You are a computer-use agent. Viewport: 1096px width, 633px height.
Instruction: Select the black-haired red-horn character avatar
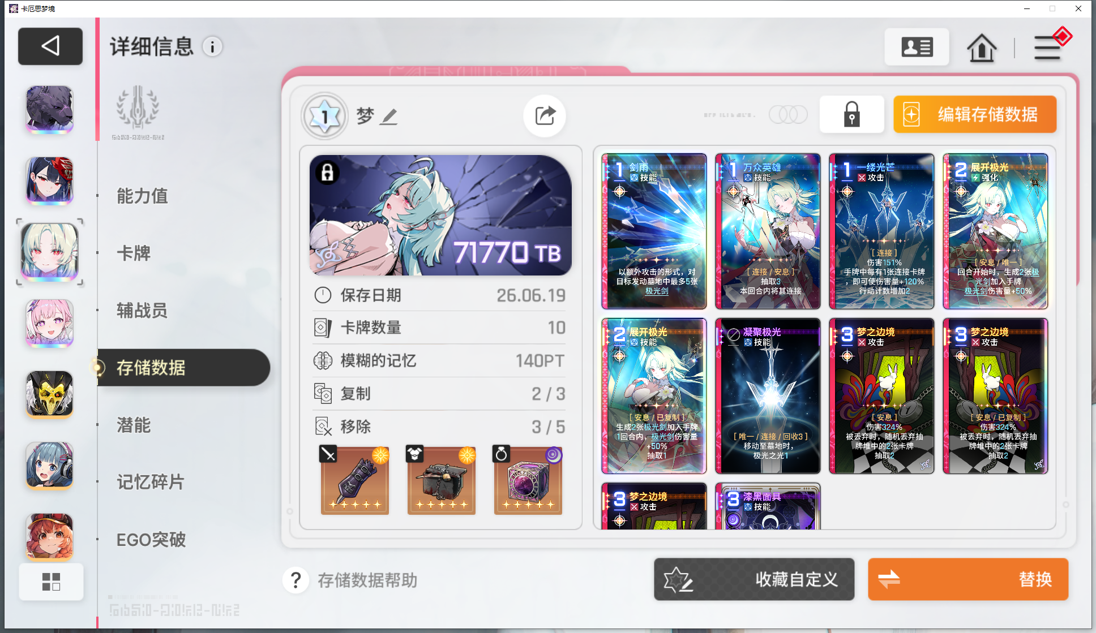click(50, 180)
